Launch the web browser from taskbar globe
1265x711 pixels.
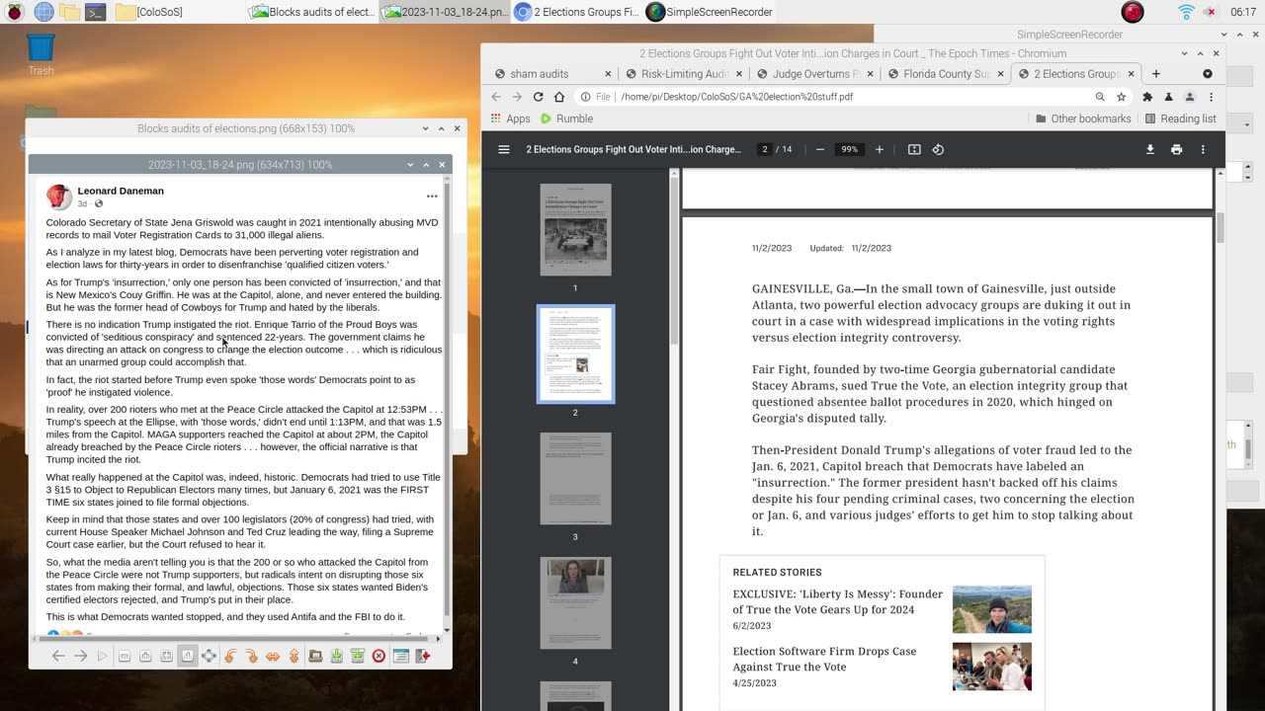[43, 12]
